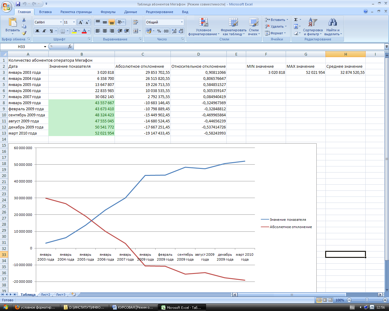Toggle italic formatting
The width and height of the screenshot is (389, 311).
pos(44,31)
